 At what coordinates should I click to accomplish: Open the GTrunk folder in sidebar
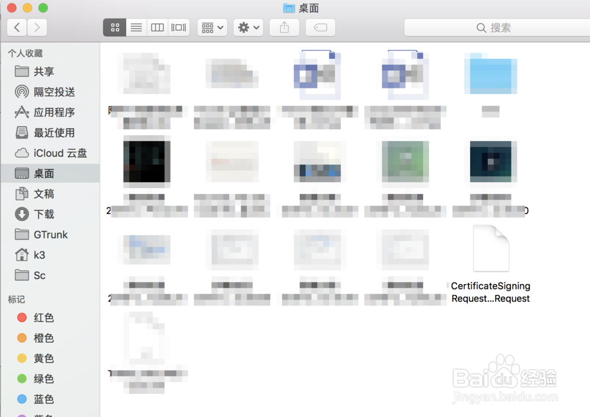point(50,235)
